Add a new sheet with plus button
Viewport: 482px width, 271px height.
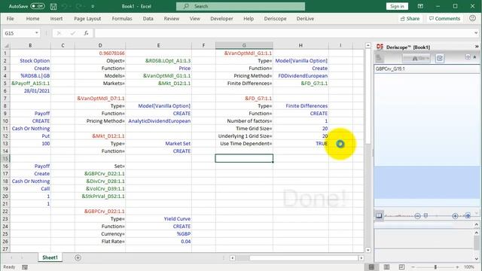coord(78,257)
